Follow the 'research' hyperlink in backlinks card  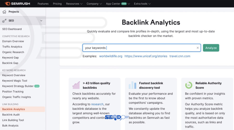coord(97,104)
